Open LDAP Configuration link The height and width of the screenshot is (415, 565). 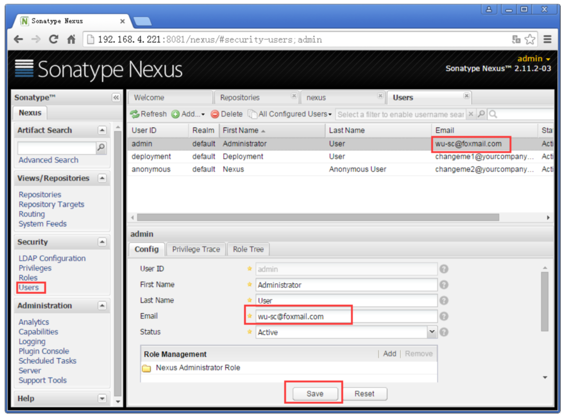click(x=52, y=258)
